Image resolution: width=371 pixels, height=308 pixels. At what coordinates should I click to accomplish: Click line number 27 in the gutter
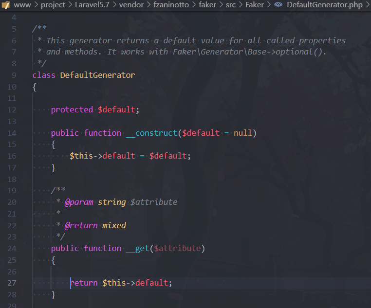pyautogui.click(x=12, y=283)
